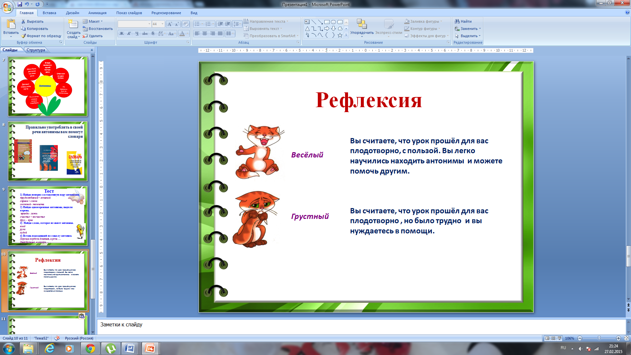Select the oval shape in gallery
This screenshot has height=355, width=631.
(333, 22)
